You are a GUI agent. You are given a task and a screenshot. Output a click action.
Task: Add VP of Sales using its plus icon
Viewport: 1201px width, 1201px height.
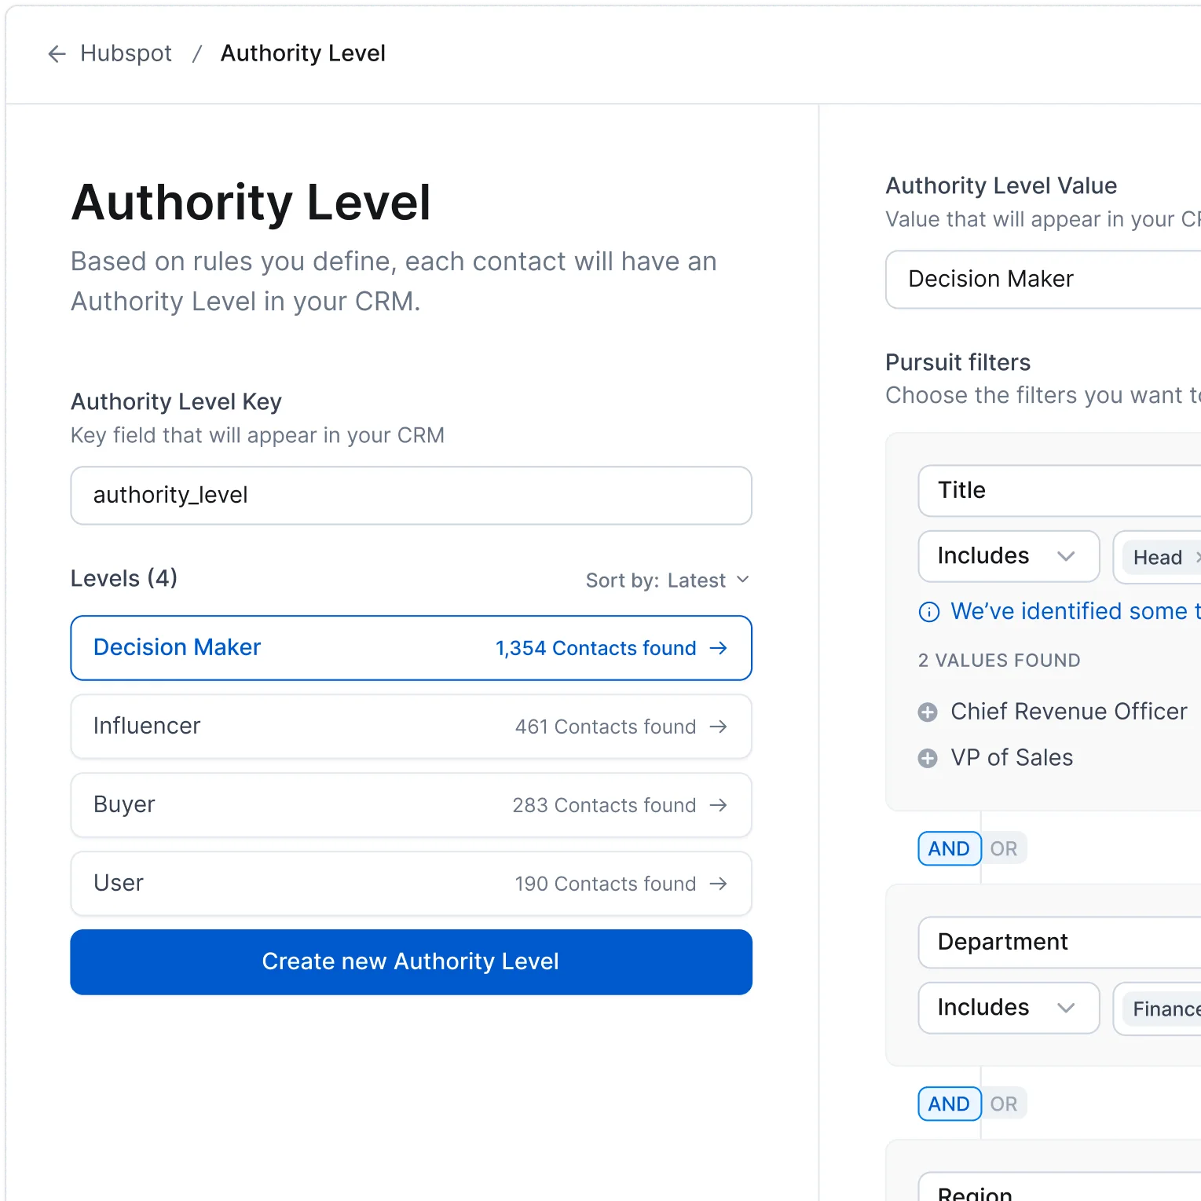click(928, 757)
